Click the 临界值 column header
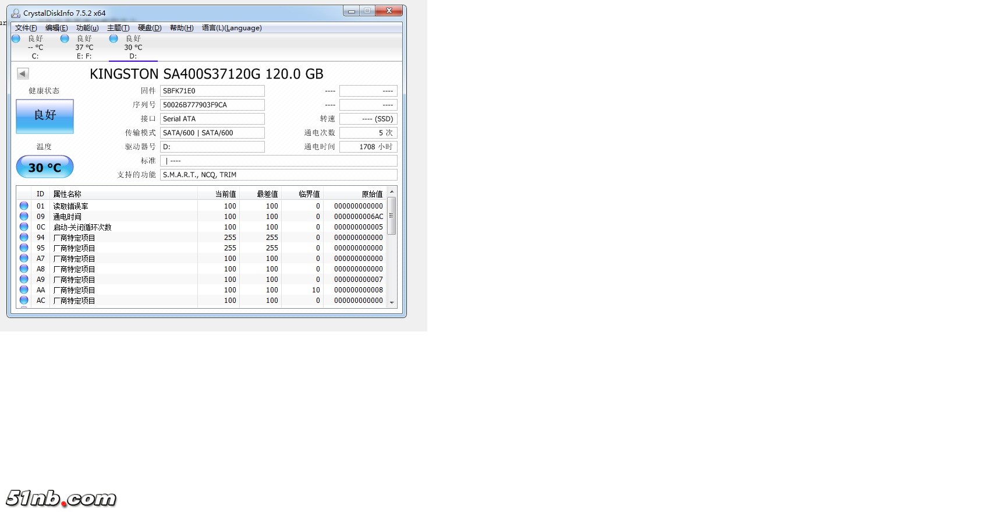 click(303, 194)
